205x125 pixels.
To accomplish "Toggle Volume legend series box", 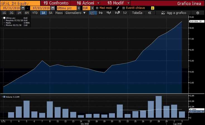I will (x=4, y=97).
